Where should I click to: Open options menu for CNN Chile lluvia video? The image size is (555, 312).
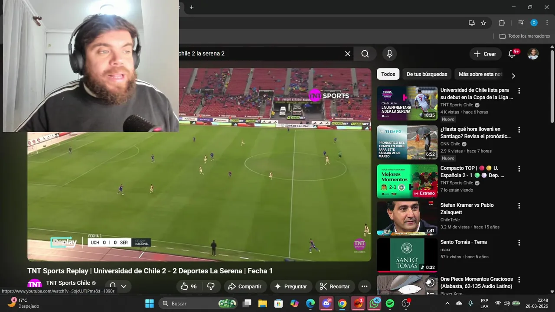tap(519, 130)
